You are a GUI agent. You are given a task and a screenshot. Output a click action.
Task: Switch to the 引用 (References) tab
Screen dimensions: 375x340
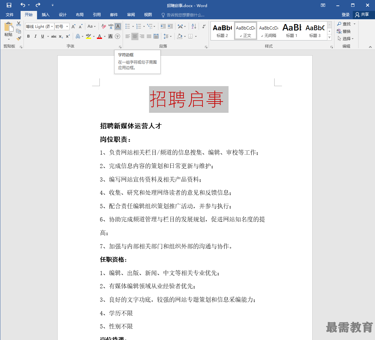tap(97, 15)
